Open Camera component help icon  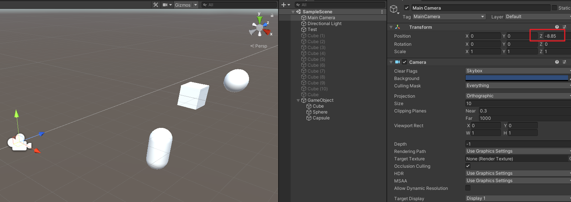[x=557, y=62]
